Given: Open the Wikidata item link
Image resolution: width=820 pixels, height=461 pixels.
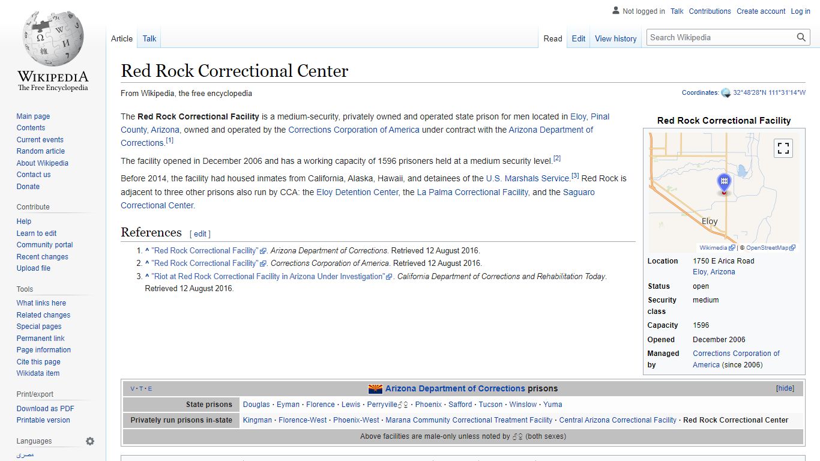Looking at the screenshot, I should (x=38, y=373).
